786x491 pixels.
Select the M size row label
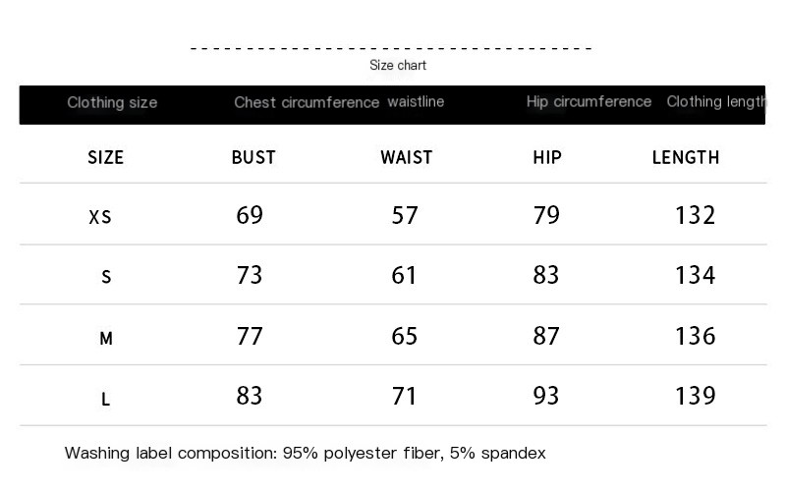click(x=106, y=339)
